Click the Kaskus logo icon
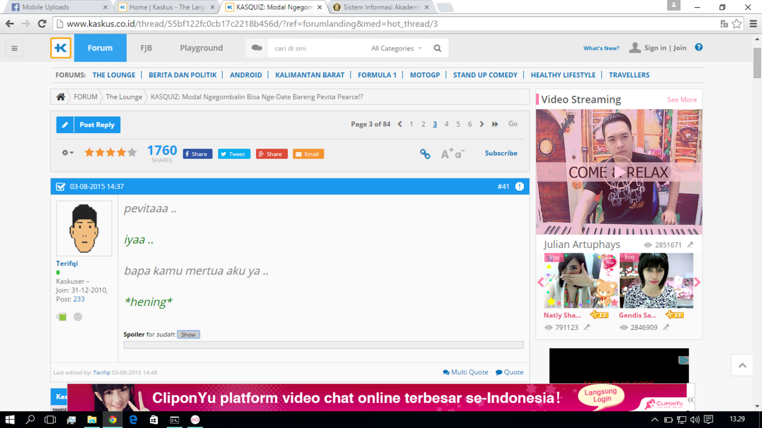The height and width of the screenshot is (428, 762). click(61, 48)
